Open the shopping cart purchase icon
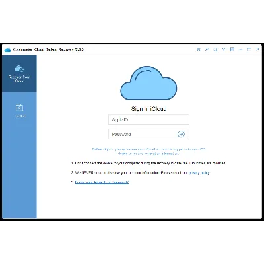Screen dimensions: 264x264 198,49
